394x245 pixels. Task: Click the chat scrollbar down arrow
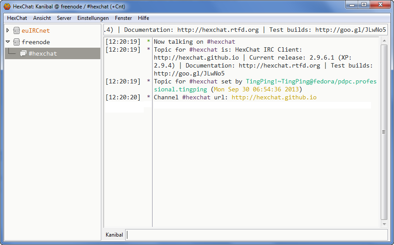pyautogui.click(x=384, y=224)
